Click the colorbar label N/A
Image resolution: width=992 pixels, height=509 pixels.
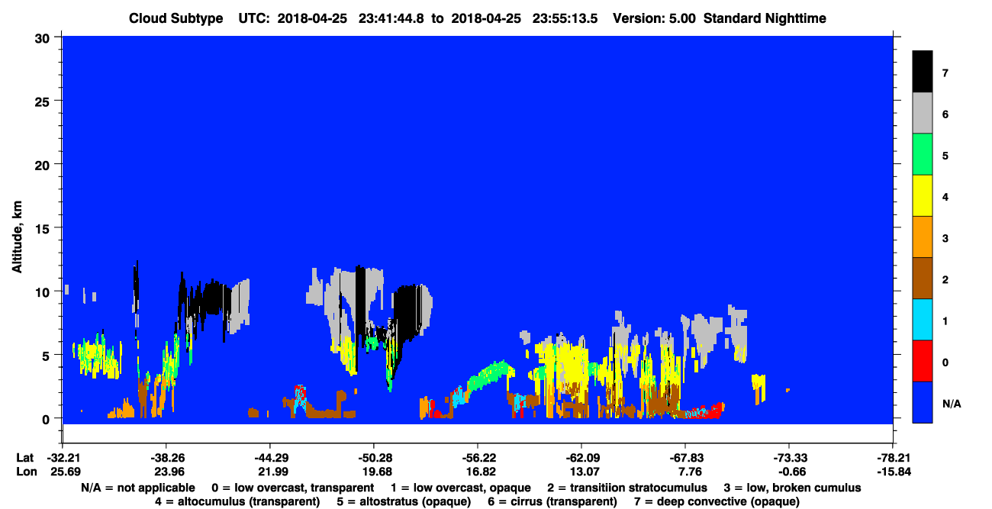[951, 403]
